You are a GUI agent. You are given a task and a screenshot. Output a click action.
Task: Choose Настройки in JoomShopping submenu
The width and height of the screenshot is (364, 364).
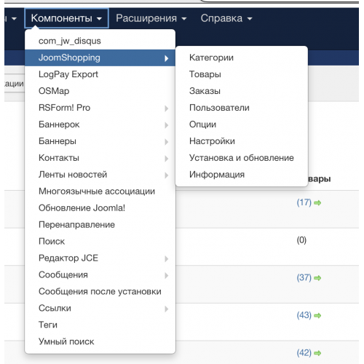(242, 141)
